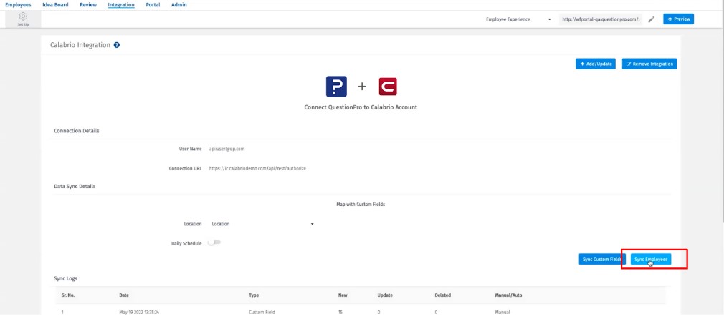Viewport: 724px width, 324px height.
Task: Open the Portal menu item
Action: click(153, 4)
